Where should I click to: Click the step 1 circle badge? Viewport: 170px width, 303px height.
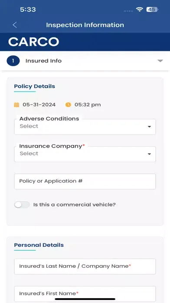pos(13,61)
